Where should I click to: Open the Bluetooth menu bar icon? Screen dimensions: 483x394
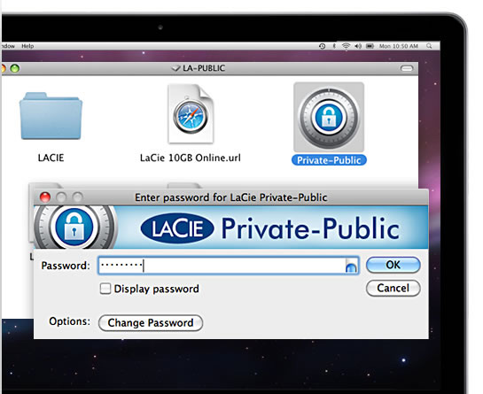coord(334,46)
